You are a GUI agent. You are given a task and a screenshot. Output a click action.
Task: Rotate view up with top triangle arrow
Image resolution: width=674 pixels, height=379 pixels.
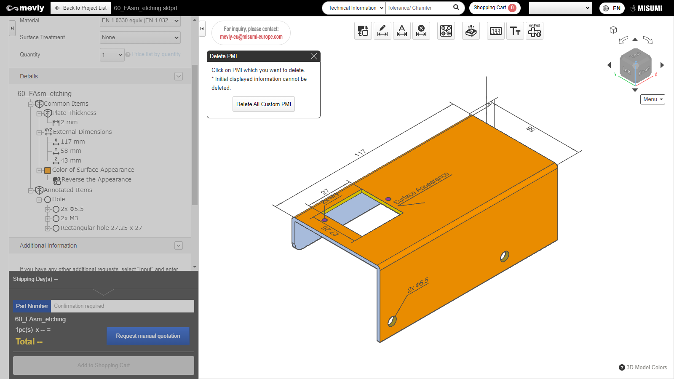635,40
